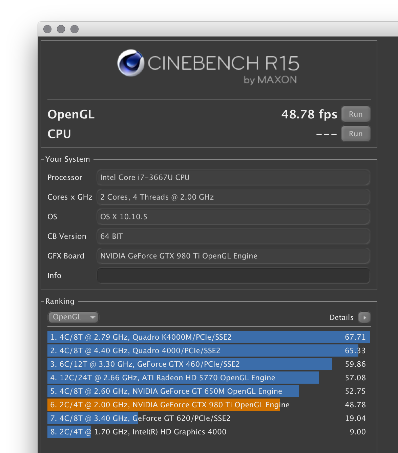Click the Info text field

[x=233, y=275]
